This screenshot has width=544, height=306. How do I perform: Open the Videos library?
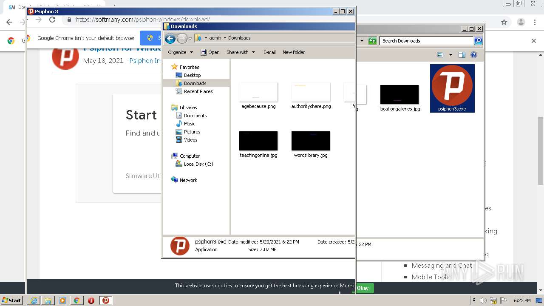click(x=190, y=140)
